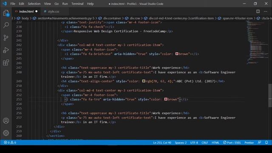
Task: Open the View menu
Action: 47,4
